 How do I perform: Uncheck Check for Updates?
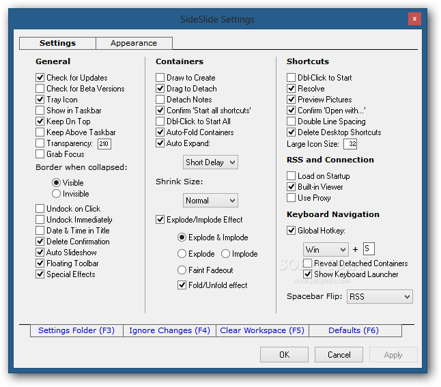[40, 77]
